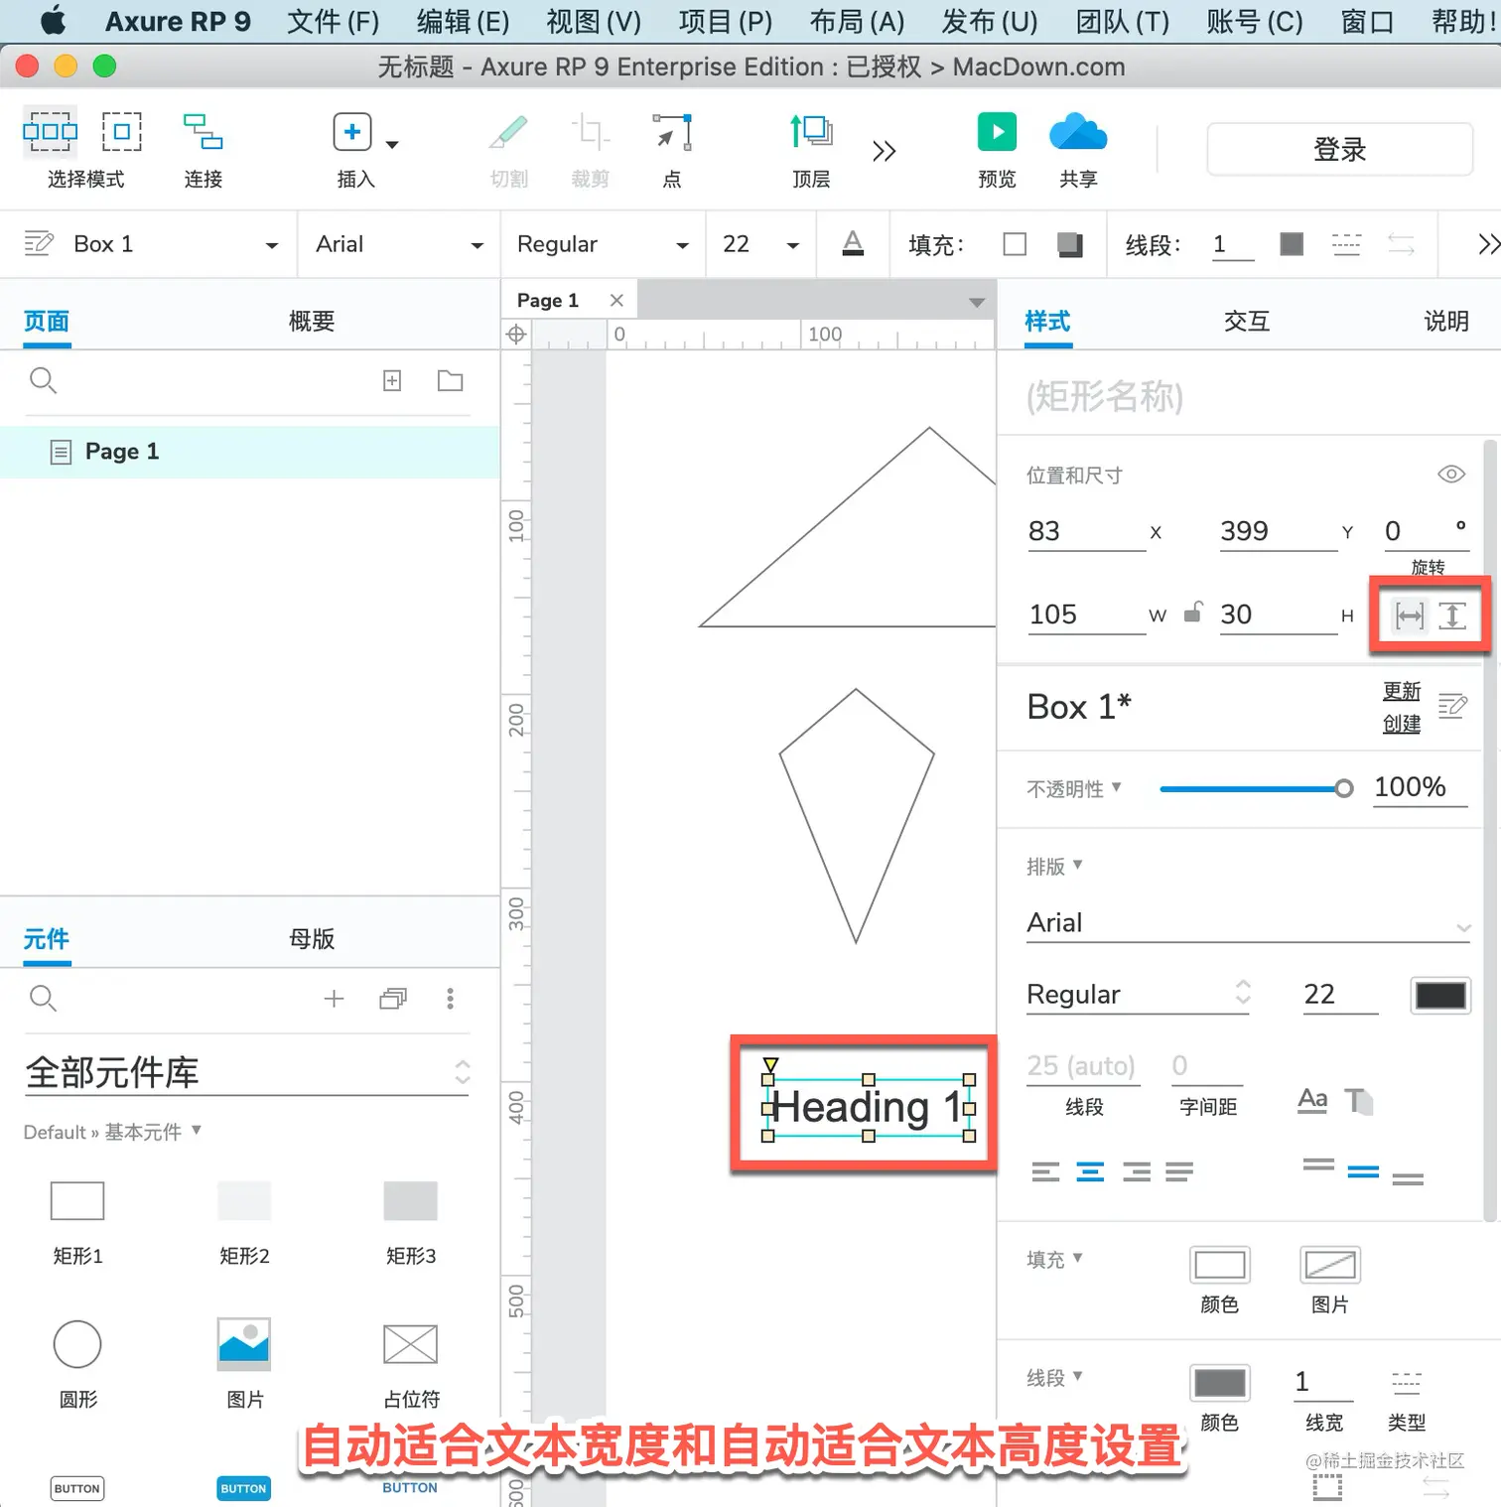This screenshot has height=1507, width=1501.
Task: Open the all widget libraries selector
Action: [246, 1072]
